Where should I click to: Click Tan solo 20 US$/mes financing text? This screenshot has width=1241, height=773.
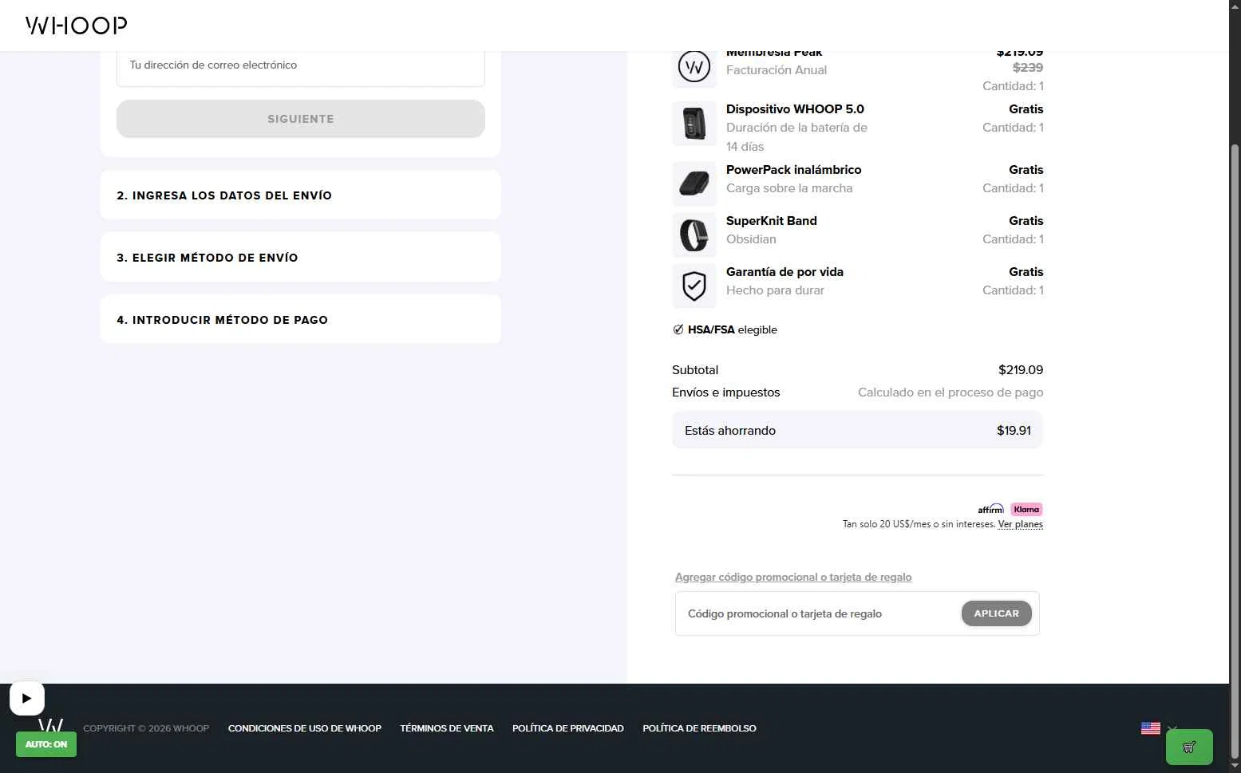tap(919, 524)
